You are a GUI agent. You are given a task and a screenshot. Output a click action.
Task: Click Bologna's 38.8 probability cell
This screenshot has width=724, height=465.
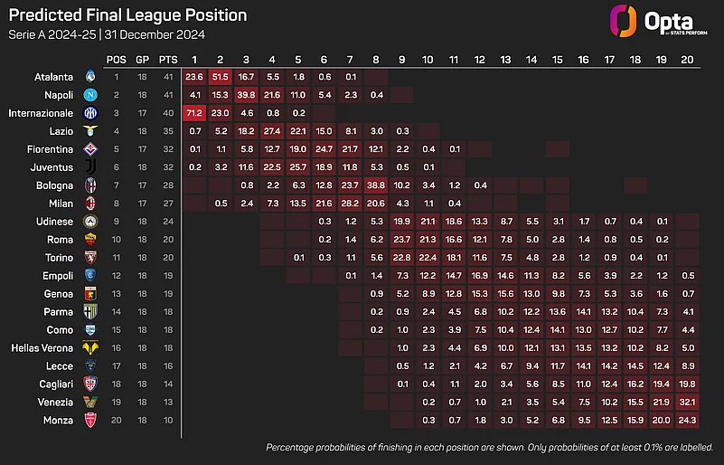[376, 185]
